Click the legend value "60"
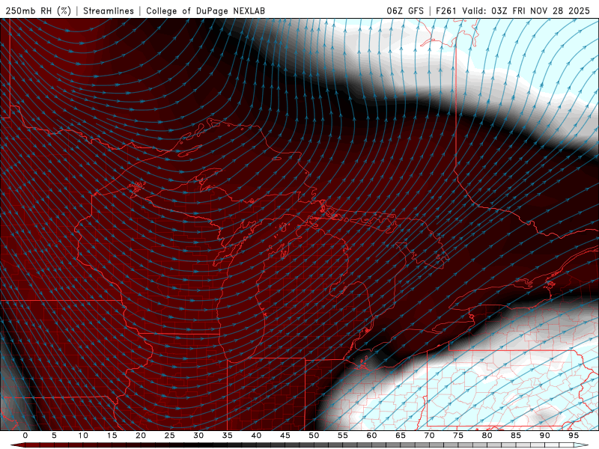The height and width of the screenshot is (449, 599). pyautogui.click(x=371, y=436)
